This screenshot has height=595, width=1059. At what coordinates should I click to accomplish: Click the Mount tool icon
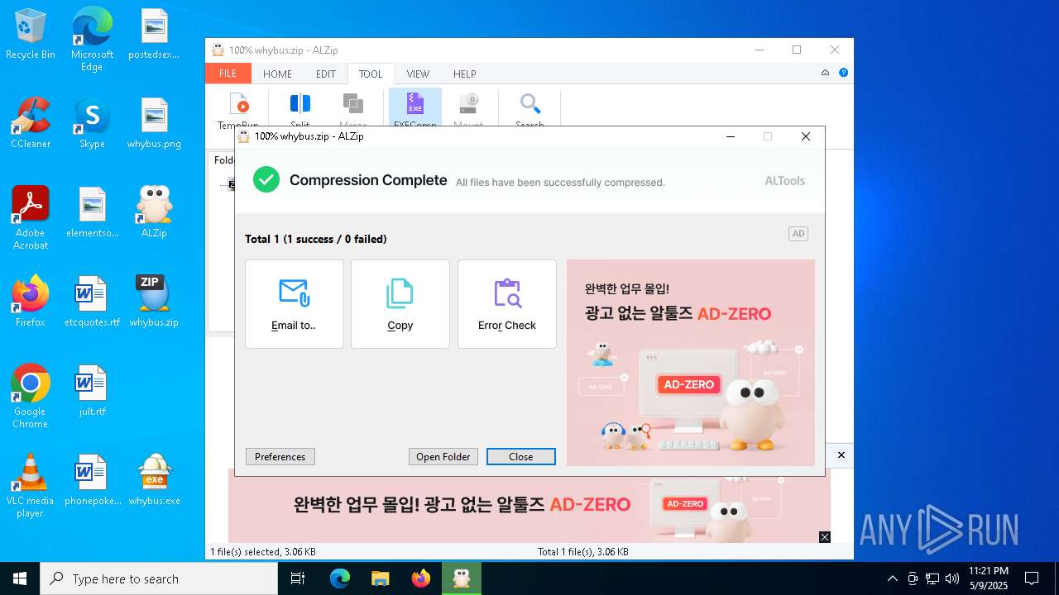[x=469, y=106]
